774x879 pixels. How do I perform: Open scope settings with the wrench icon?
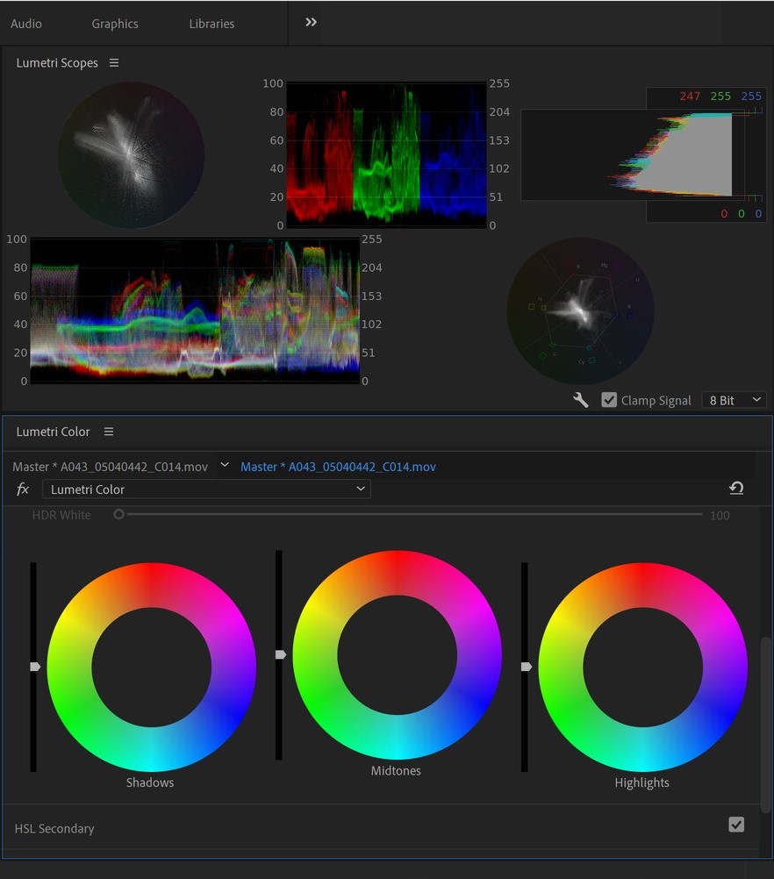[580, 400]
